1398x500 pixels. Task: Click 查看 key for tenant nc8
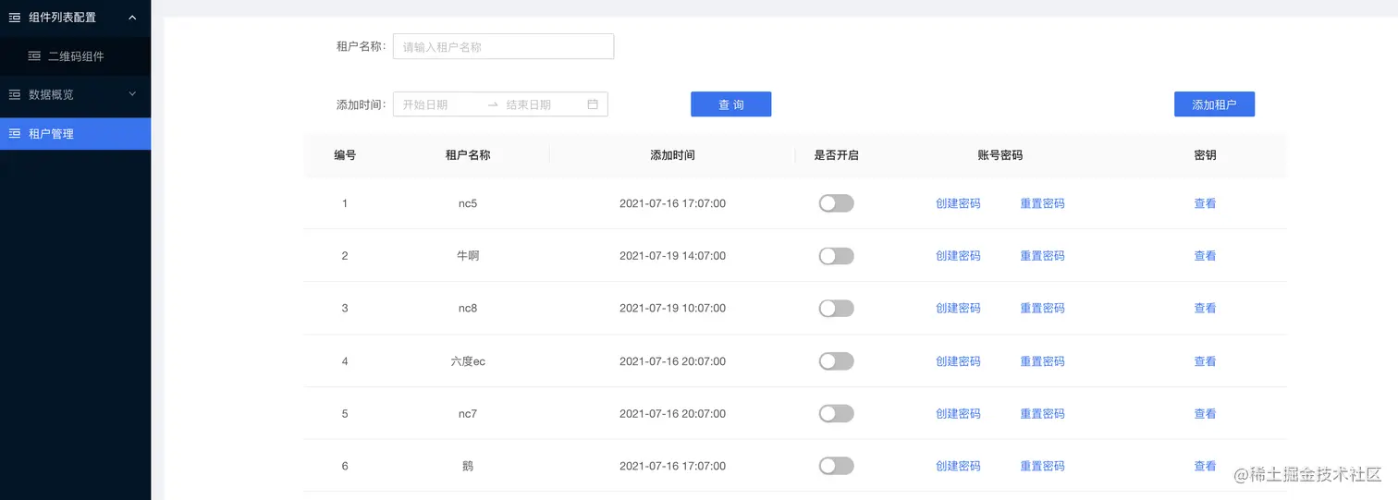point(1205,308)
